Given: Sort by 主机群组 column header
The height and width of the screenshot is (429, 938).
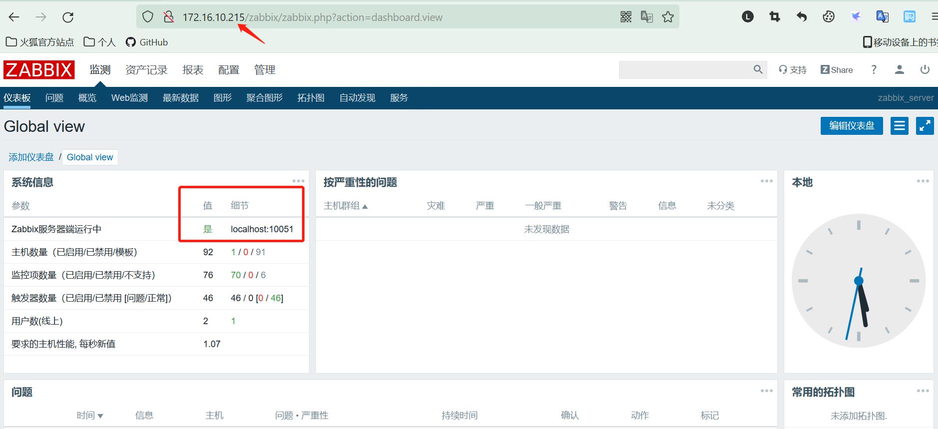Looking at the screenshot, I should (345, 206).
